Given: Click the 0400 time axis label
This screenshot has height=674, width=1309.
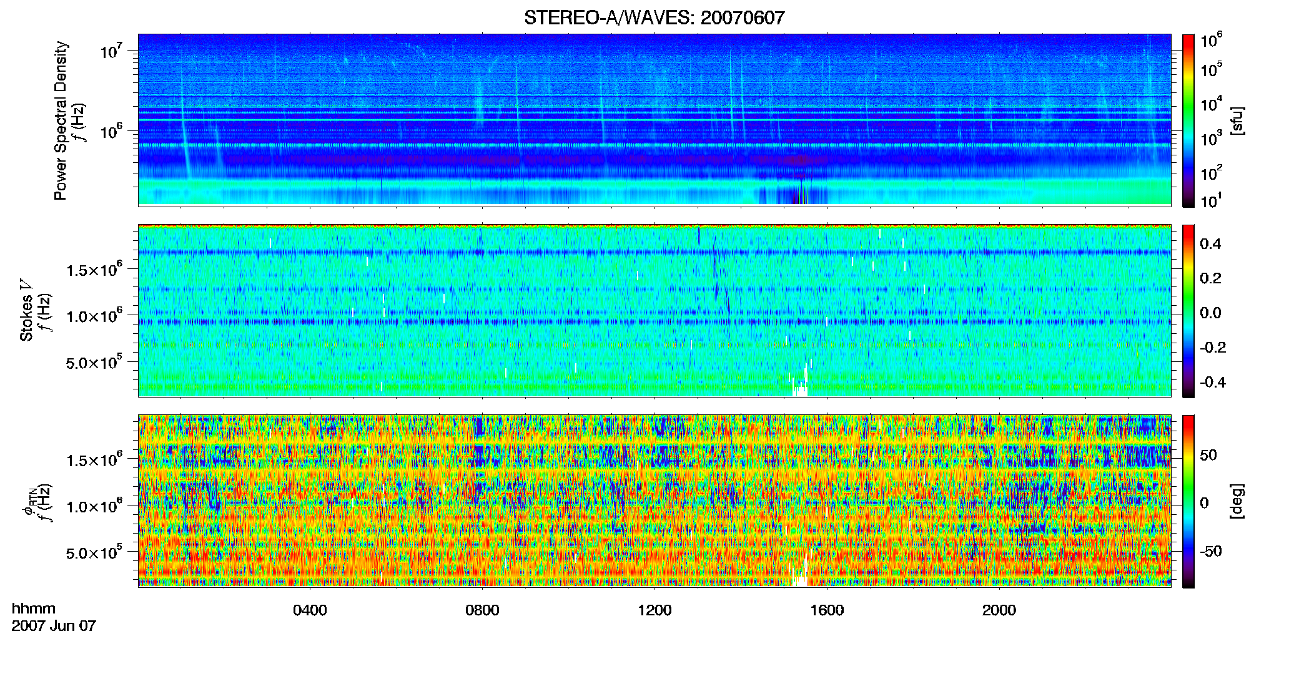Looking at the screenshot, I should point(310,610).
